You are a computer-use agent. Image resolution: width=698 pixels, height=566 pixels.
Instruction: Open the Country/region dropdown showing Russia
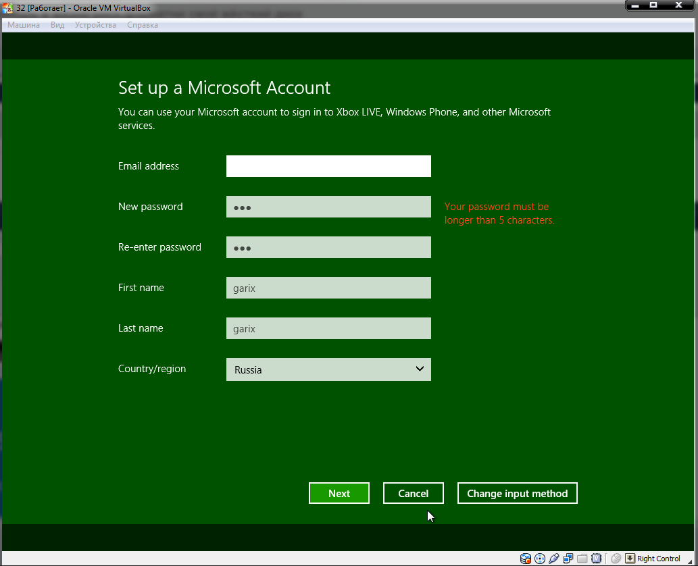pyautogui.click(x=328, y=369)
